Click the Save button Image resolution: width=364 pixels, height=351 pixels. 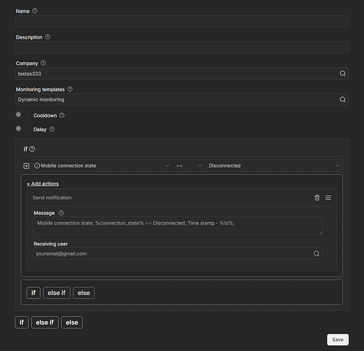tap(337, 340)
